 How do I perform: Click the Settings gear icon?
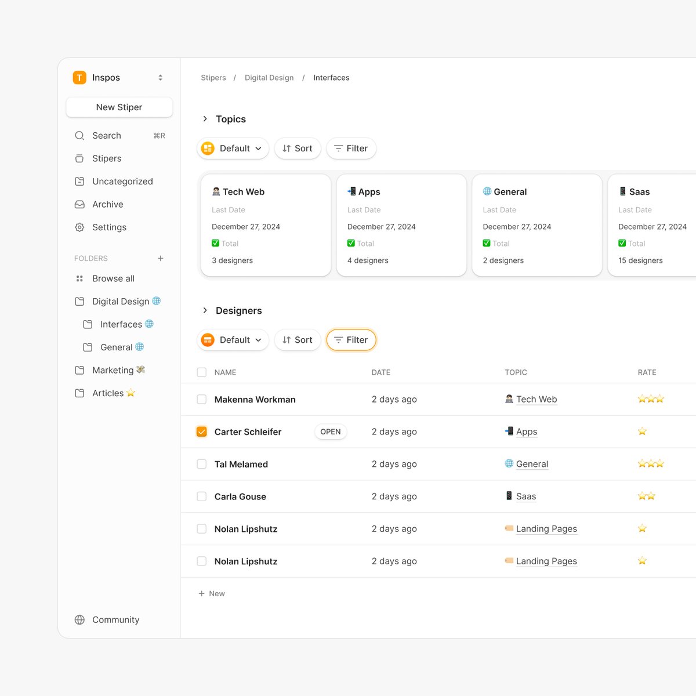pyautogui.click(x=79, y=227)
